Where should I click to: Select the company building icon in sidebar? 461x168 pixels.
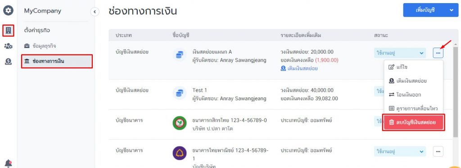(8, 30)
